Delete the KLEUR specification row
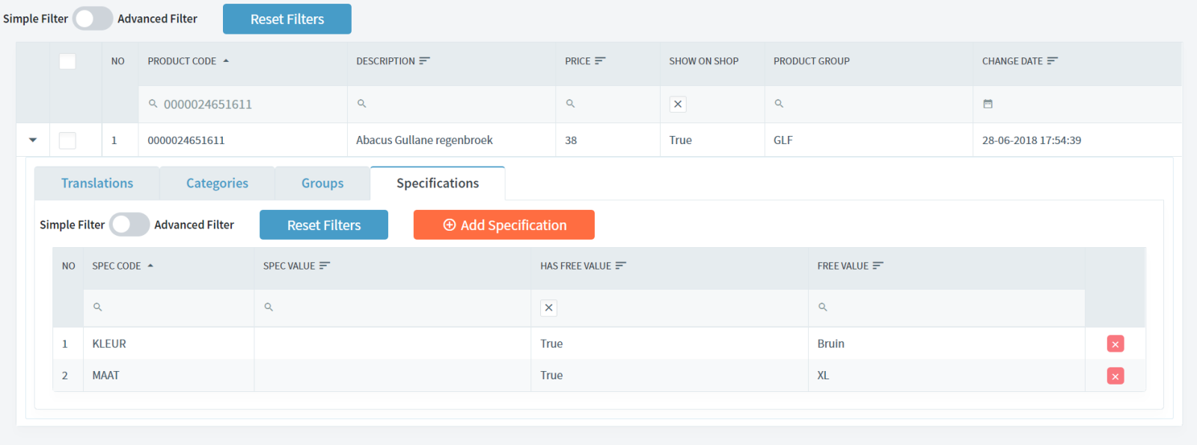 [1115, 344]
